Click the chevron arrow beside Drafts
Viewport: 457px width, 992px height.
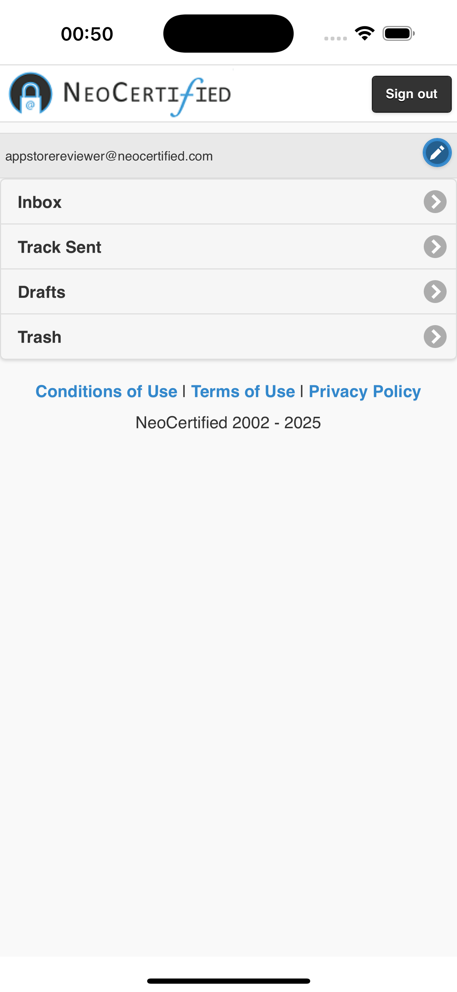pos(435,292)
